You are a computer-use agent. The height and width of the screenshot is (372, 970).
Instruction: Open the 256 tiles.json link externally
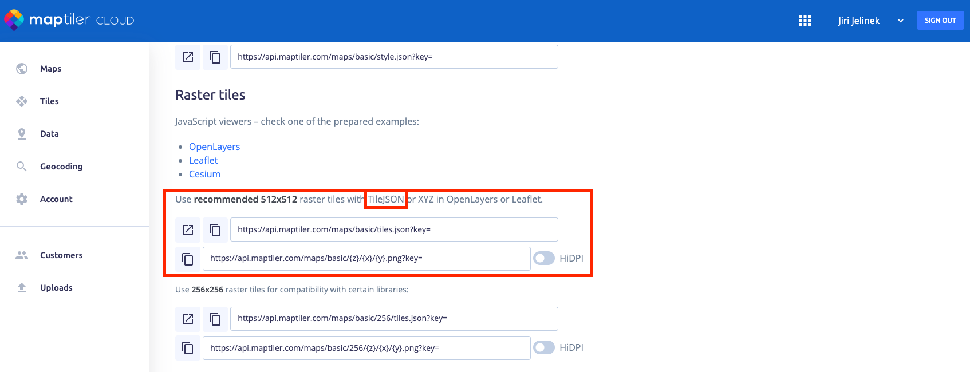pos(188,319)
